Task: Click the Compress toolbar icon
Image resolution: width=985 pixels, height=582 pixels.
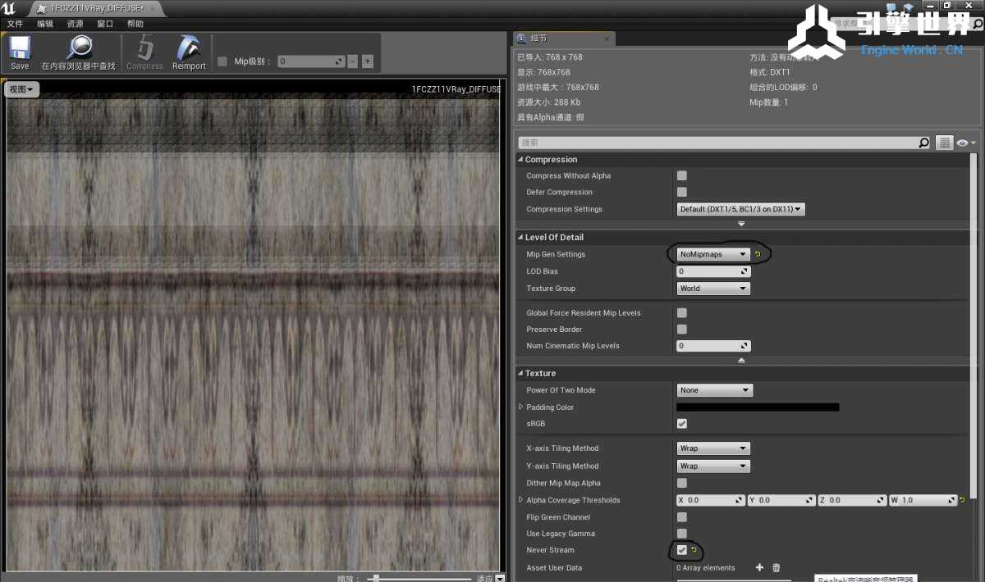Action: [x=145, y=48]
